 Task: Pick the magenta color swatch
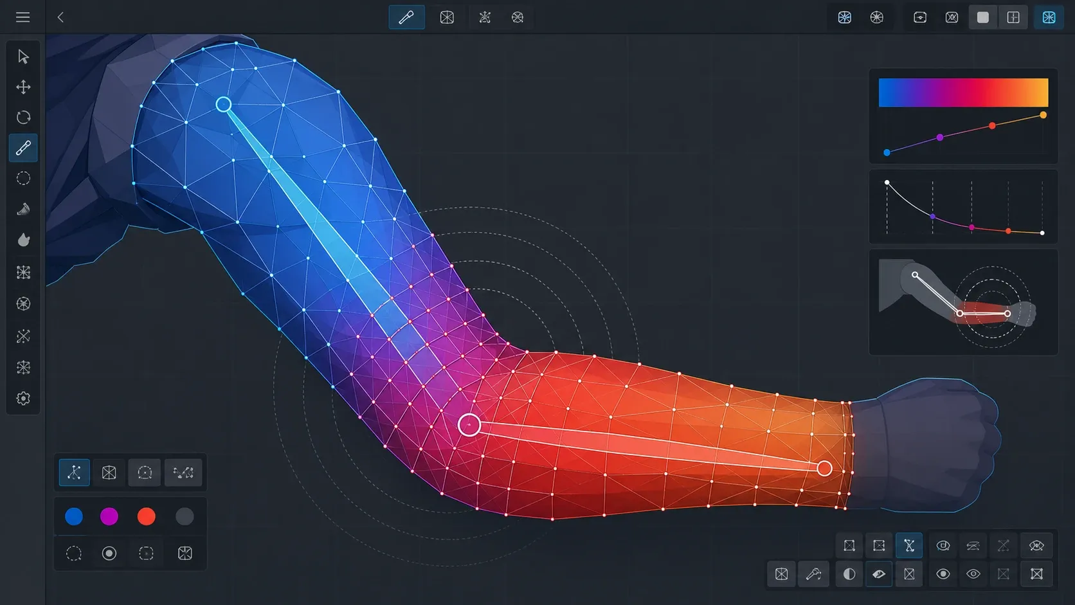(x=109, y=516)
